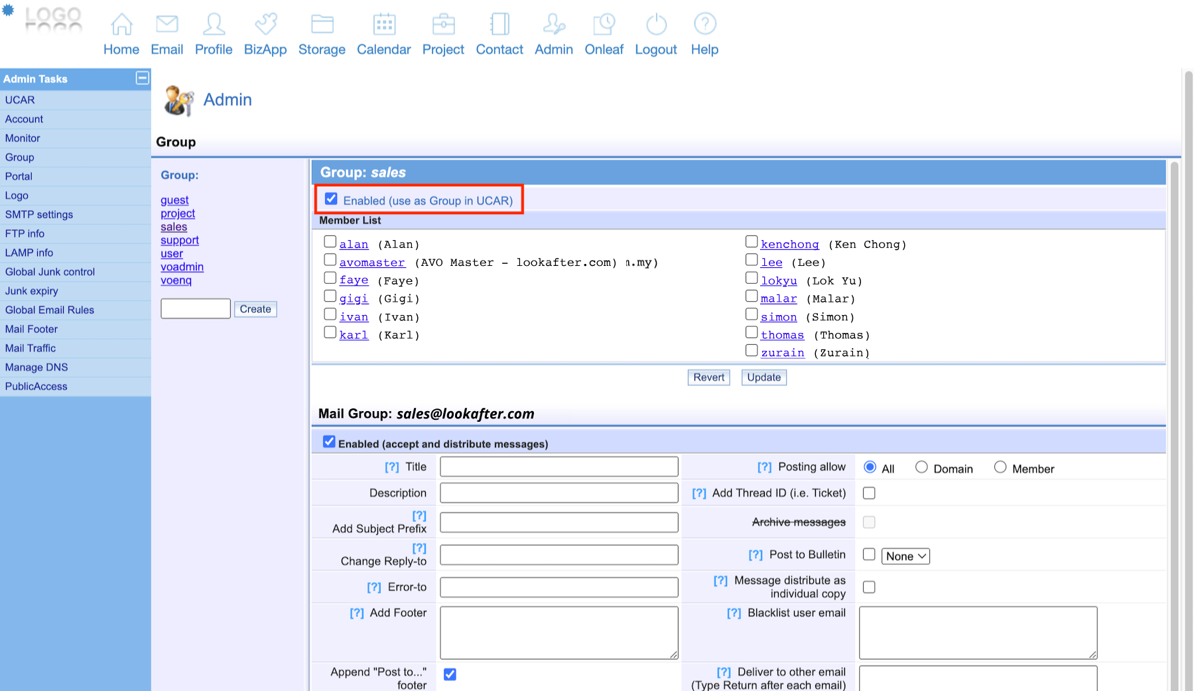Click the Update button
The width and height of the screenshot is (1194, 691).
[763, 377]
